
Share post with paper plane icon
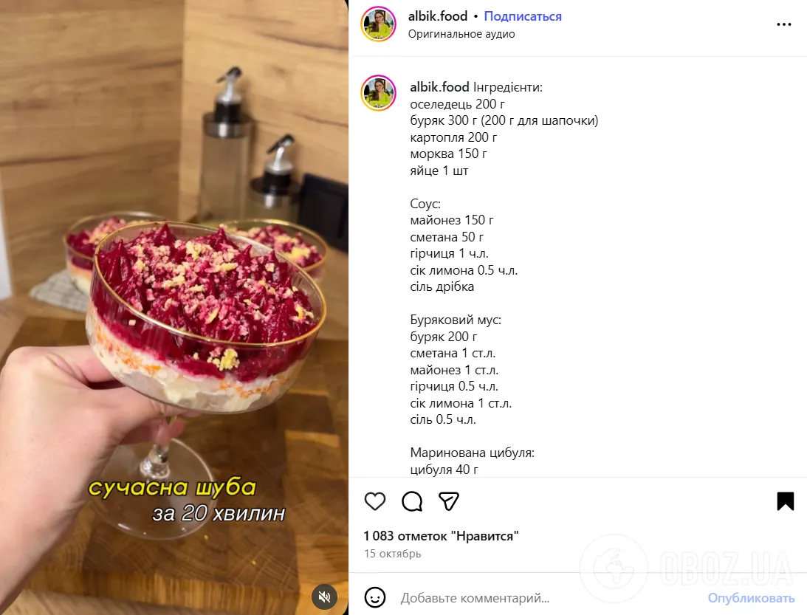pyautogui.click(x=449, y=501)
